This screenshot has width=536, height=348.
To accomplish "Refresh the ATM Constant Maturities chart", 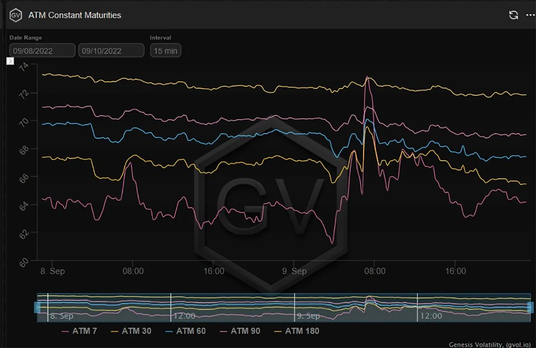I will coord(513,15).
